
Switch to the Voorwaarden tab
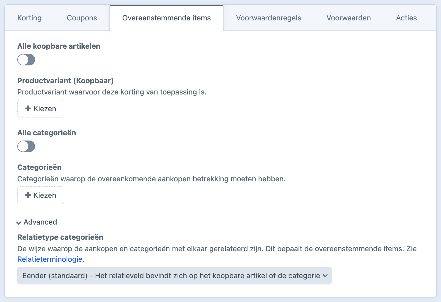(348, 18)
